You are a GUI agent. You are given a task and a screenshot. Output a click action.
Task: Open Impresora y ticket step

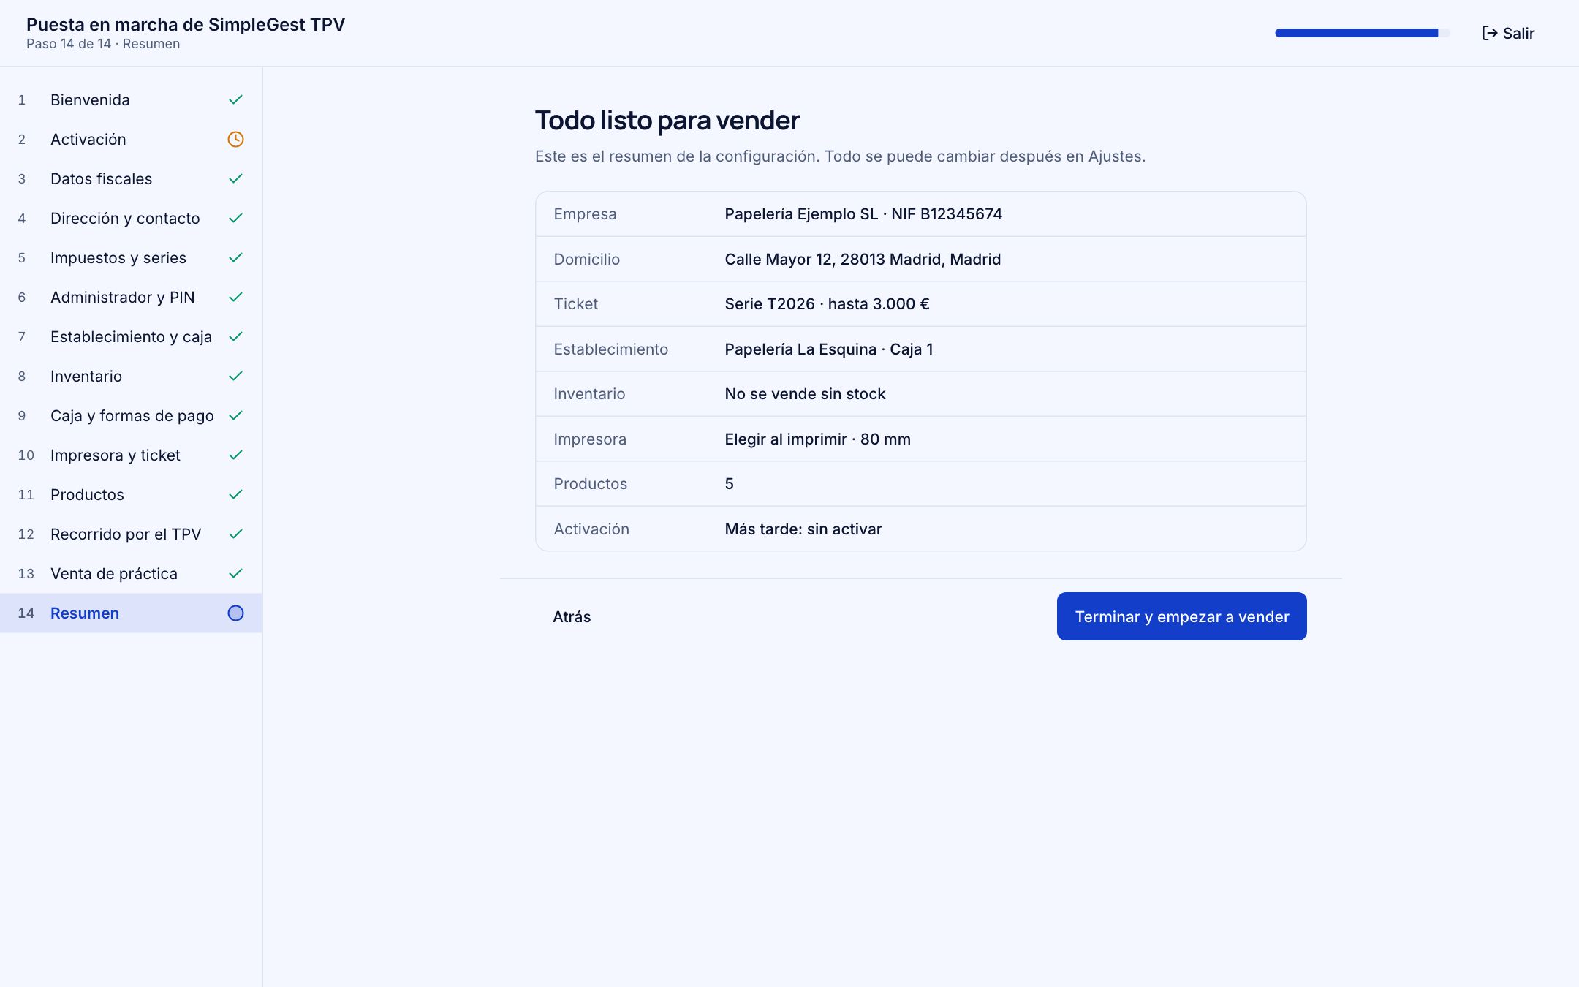click(x=131, y=455)
